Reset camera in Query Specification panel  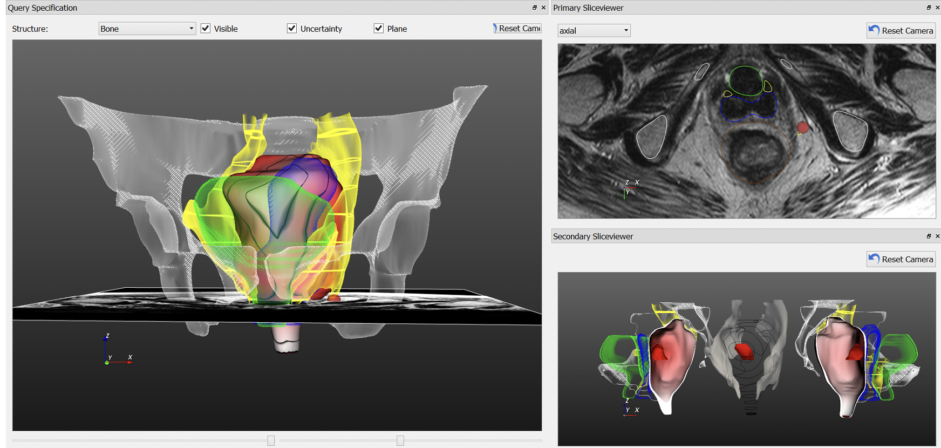(517, 29)
